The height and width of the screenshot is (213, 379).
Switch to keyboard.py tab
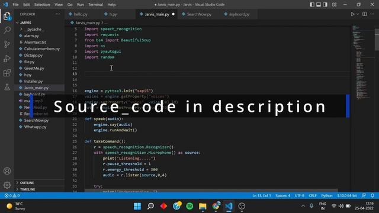(239, 14)
